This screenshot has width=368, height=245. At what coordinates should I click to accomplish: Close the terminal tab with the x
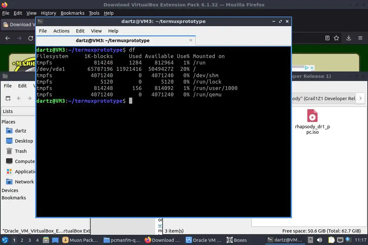click(x=191, y=40)
